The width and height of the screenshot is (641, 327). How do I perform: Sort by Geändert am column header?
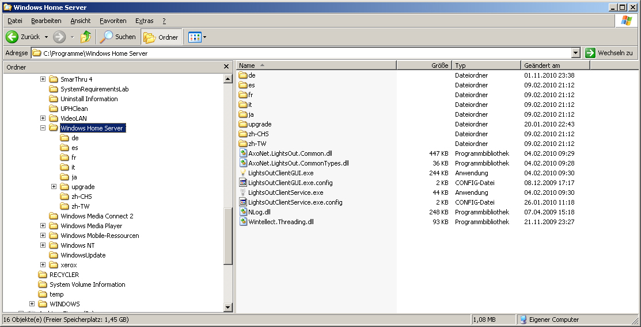click(x=556, y=66)
